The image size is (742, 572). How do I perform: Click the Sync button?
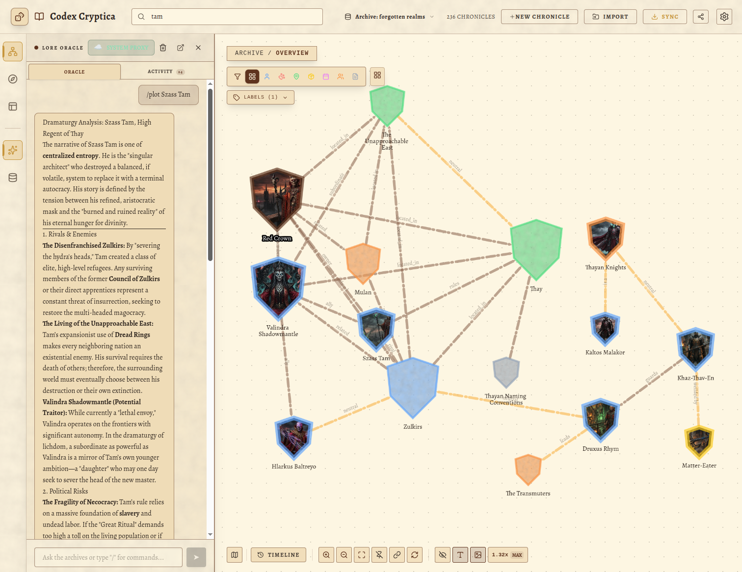coord(664,17)
